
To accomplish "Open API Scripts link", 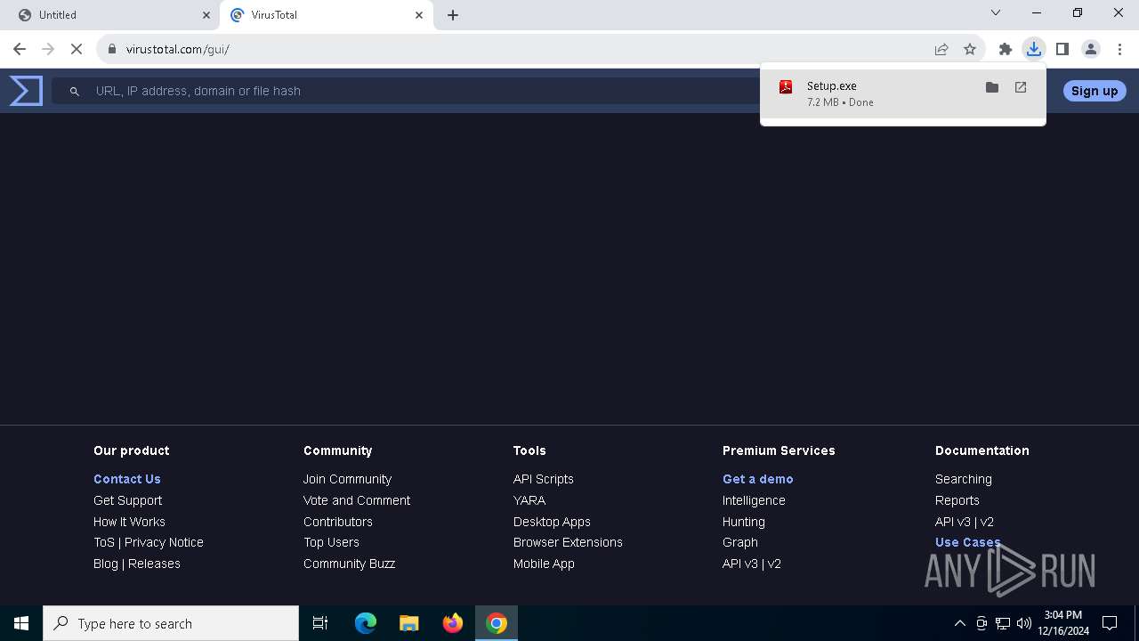I will click(544, 479).
